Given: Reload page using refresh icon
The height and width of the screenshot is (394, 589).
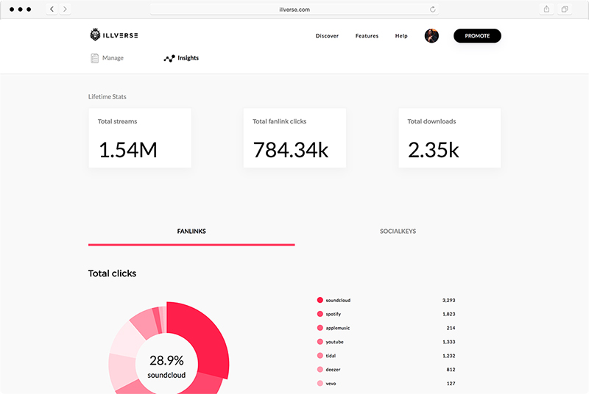Looking at the screenshot, I should 433,10.
